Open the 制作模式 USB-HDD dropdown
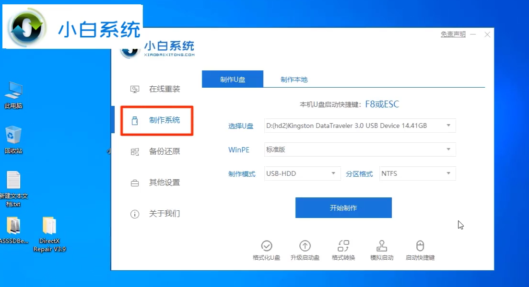The height and width of the screenshot is (287, 529). [302, 173]
